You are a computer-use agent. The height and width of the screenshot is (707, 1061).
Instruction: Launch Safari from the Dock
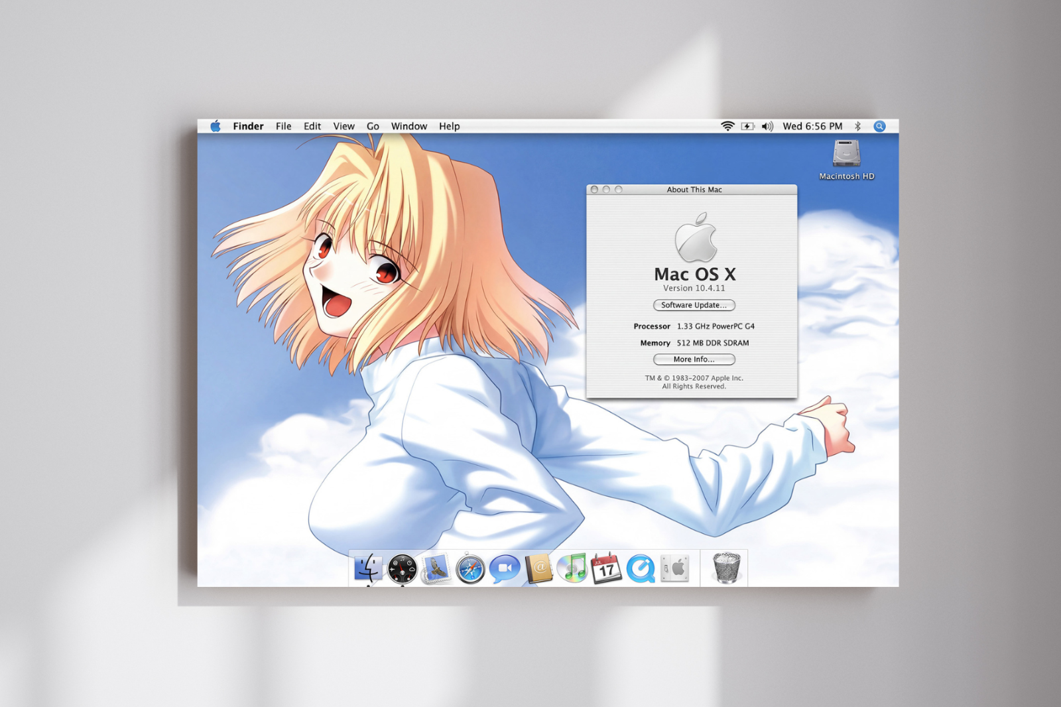click(x=470, y=569)
